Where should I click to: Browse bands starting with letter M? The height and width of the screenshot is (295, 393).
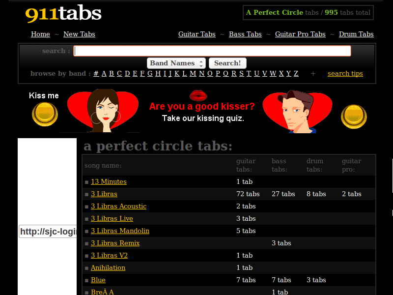[193, 74]
